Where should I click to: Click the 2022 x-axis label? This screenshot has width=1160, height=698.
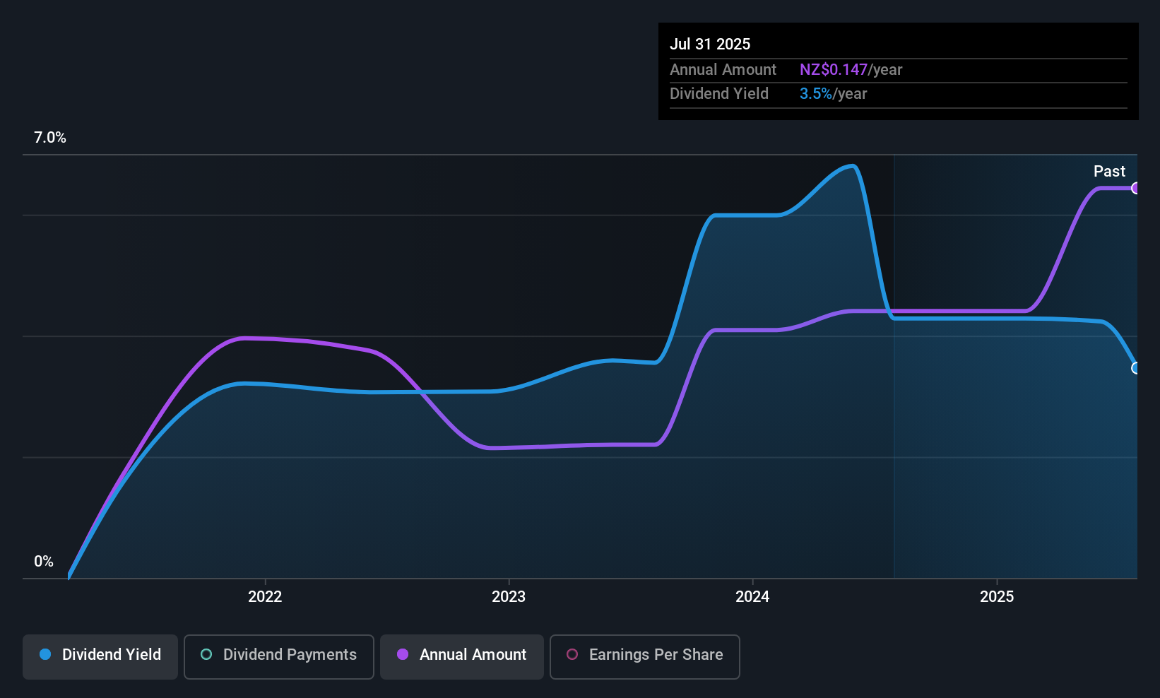click(x=265, y=597)
